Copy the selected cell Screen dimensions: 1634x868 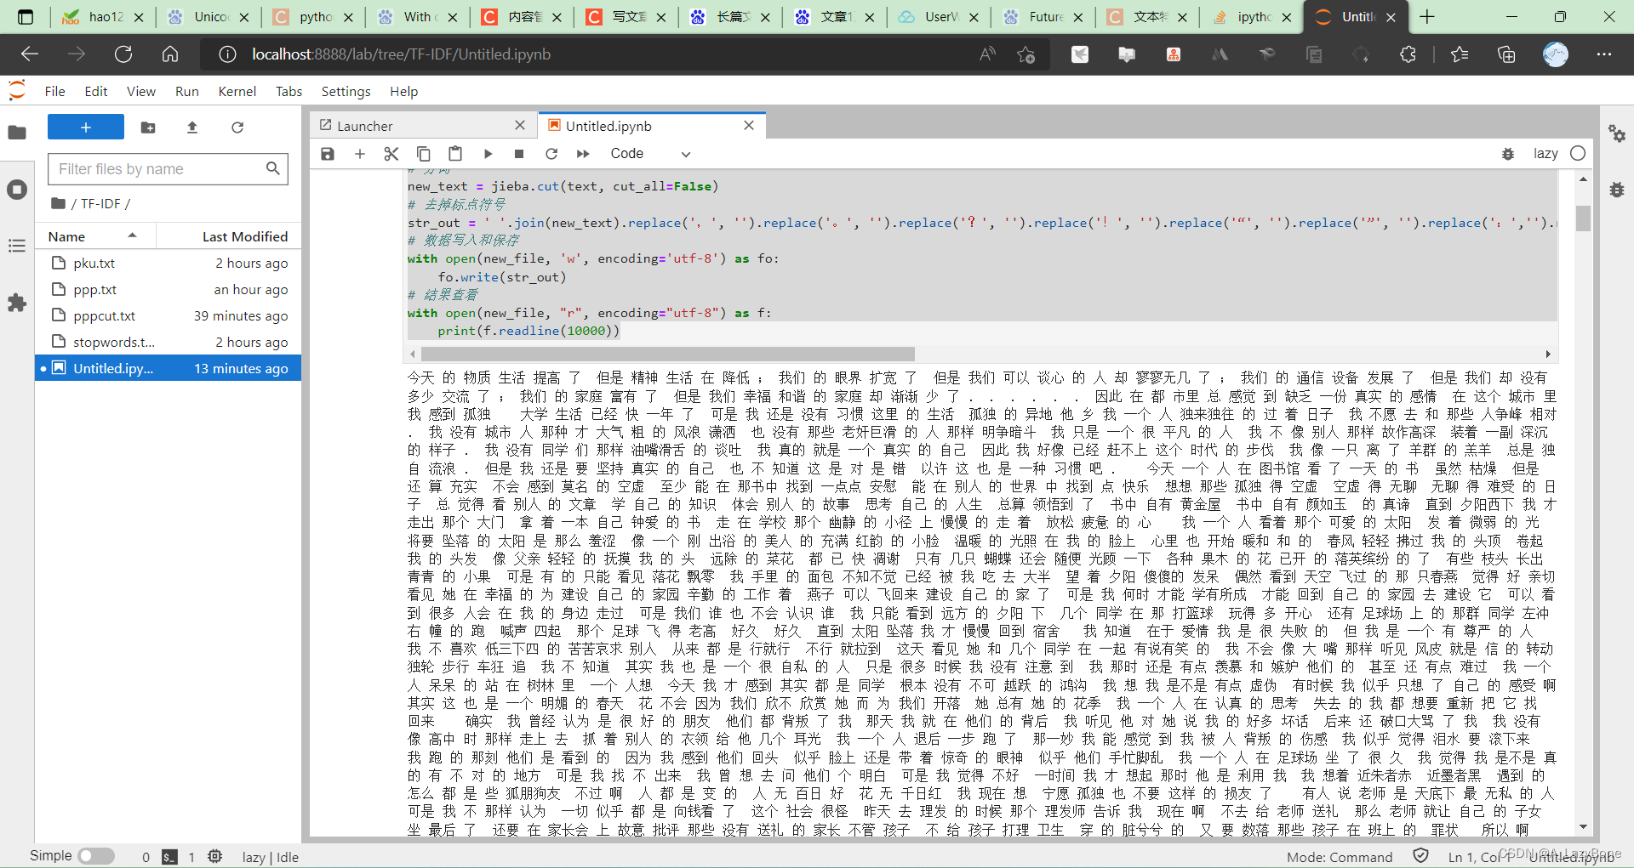point(423,154)
